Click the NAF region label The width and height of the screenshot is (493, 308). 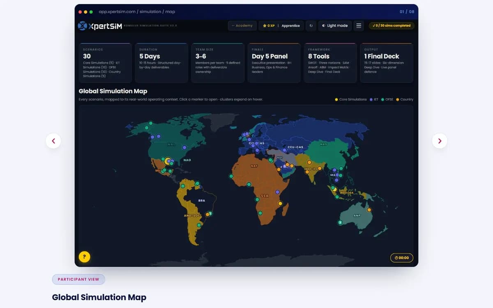coord(254,166)
